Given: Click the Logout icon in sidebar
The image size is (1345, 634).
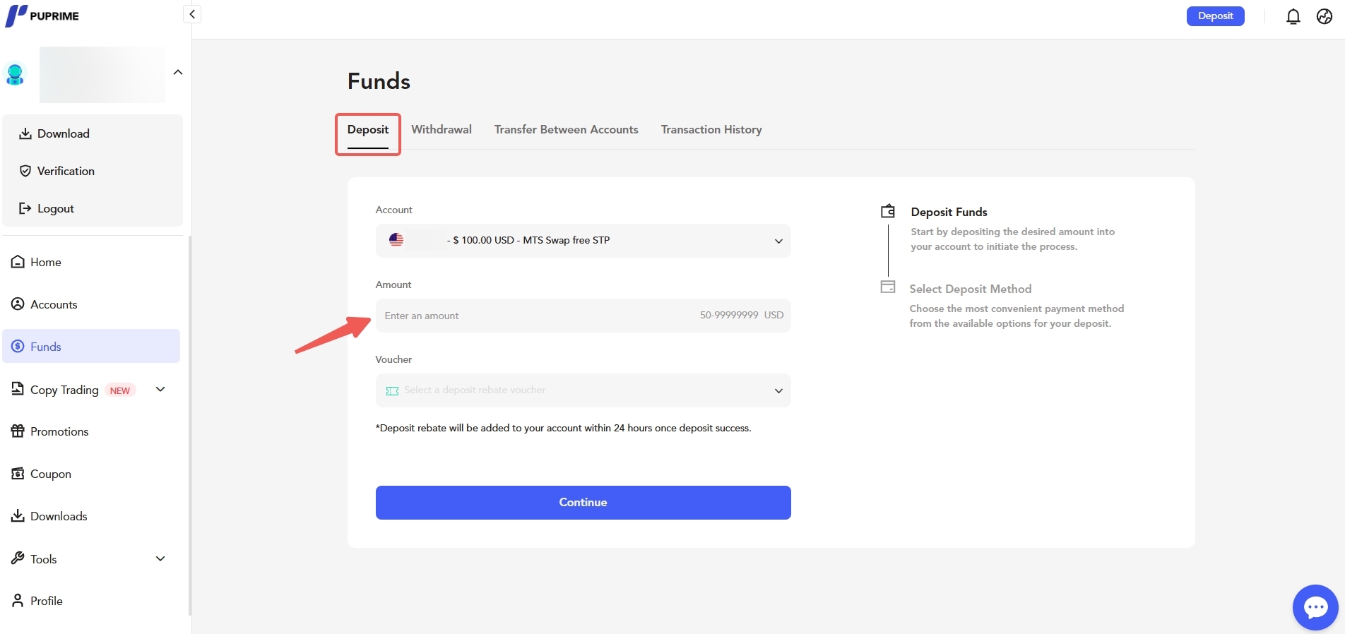Looking at the screenshot, I should pyautogui.click(x=25, y=208).
